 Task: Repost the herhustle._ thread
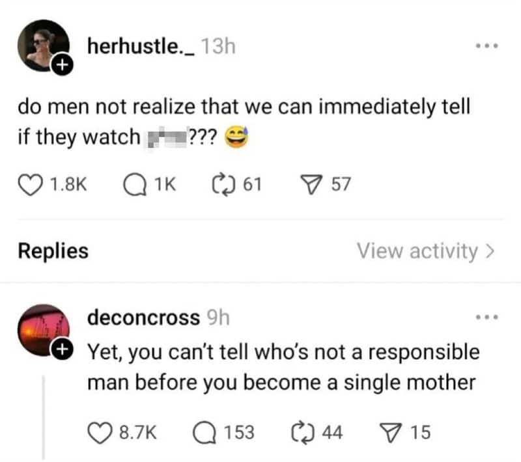click(224, 185)
